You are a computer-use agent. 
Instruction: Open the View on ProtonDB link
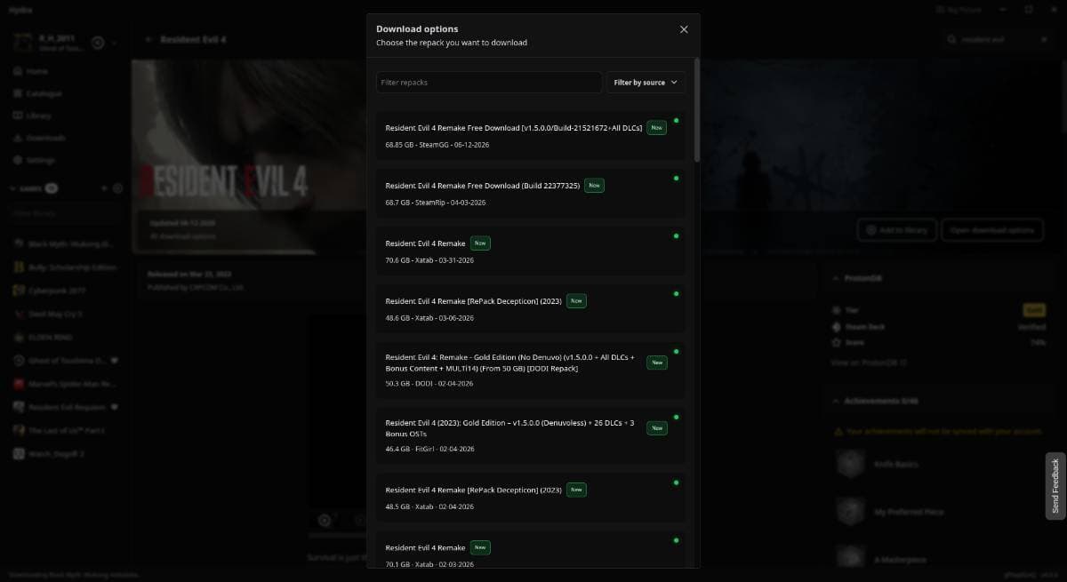coord(868,363)
